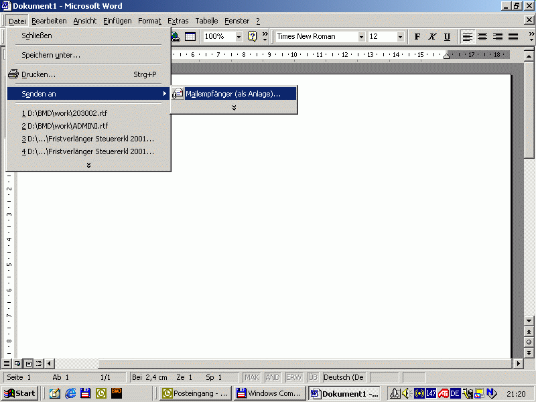Center align text
Image resolution: width=536 pixels, height=402 pixels.
pos(482,37)
